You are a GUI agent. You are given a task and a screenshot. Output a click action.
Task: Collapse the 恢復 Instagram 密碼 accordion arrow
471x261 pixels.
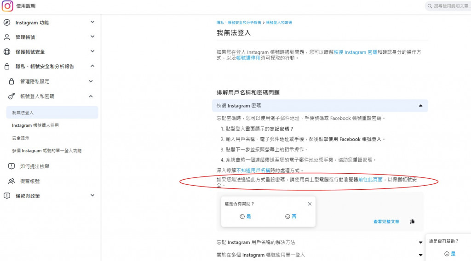coord(420,106)
